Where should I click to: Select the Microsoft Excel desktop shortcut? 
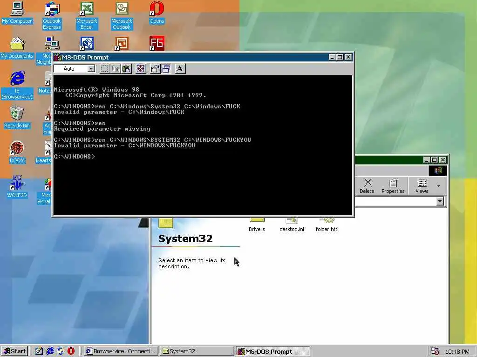coord(87,16)
